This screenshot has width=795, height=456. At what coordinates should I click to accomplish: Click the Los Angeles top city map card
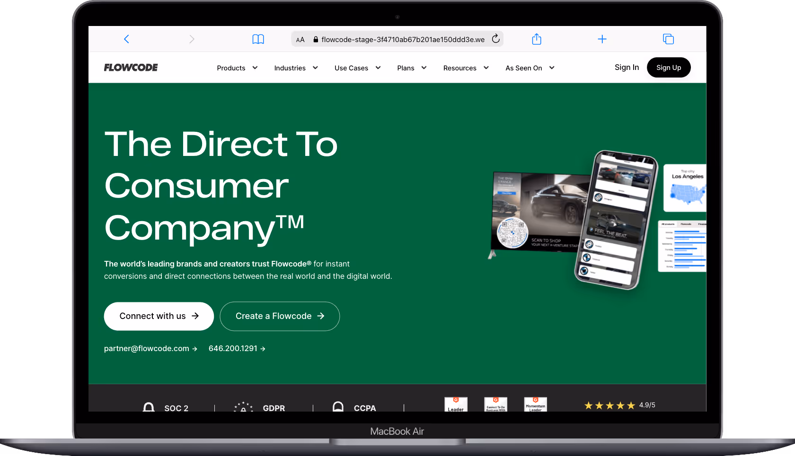point(685,188)
